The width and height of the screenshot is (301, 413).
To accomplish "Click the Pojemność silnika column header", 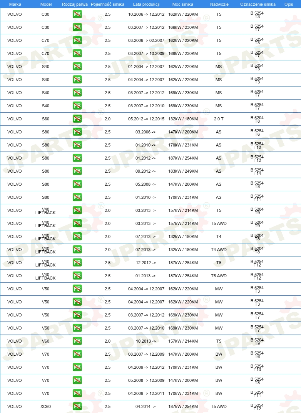I will point(107,4).
